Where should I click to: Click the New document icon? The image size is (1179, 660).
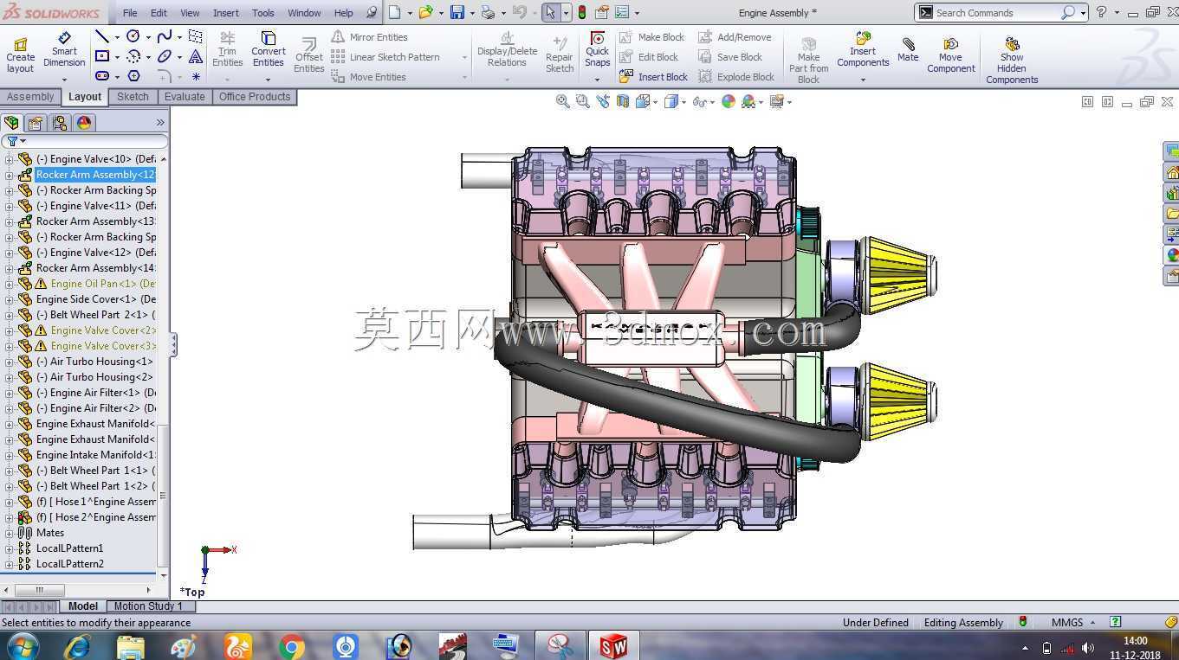[395, 12]
